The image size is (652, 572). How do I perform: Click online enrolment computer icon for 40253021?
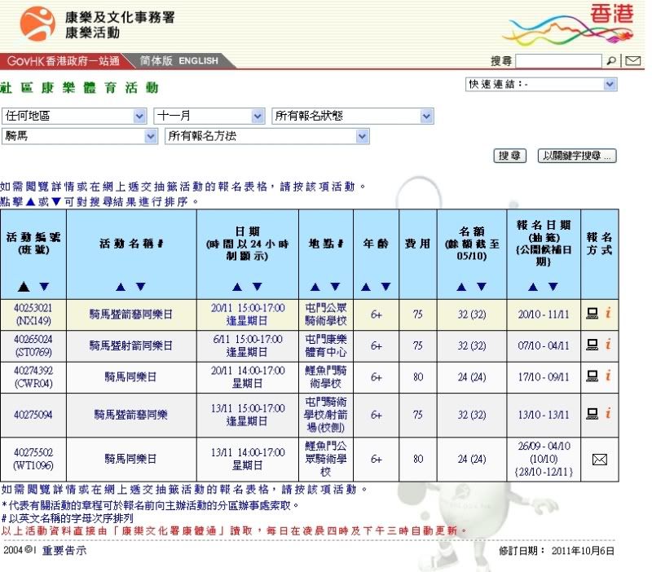click(593, 312)
